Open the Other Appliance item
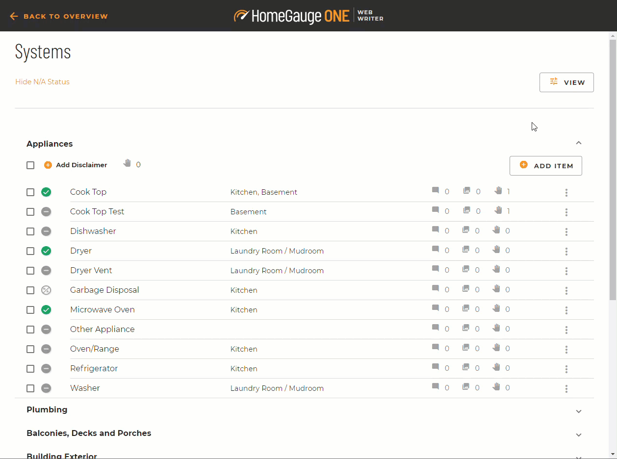This screenshot has height=459, width=617. coord(102,330)
